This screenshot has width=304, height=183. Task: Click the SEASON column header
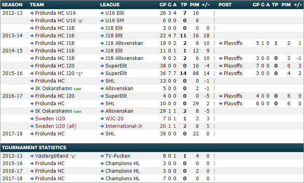[x=12, y=5]
